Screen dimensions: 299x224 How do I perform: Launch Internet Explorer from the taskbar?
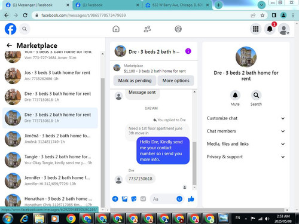click(x=25, y=219)
